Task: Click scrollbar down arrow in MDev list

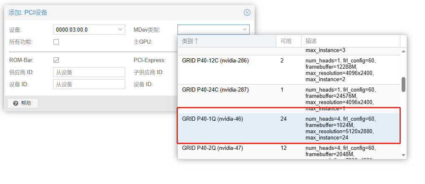Action: 403,155
